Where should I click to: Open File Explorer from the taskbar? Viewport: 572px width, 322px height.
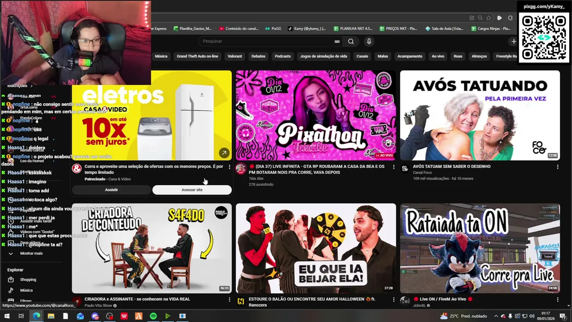coord(51,316)
